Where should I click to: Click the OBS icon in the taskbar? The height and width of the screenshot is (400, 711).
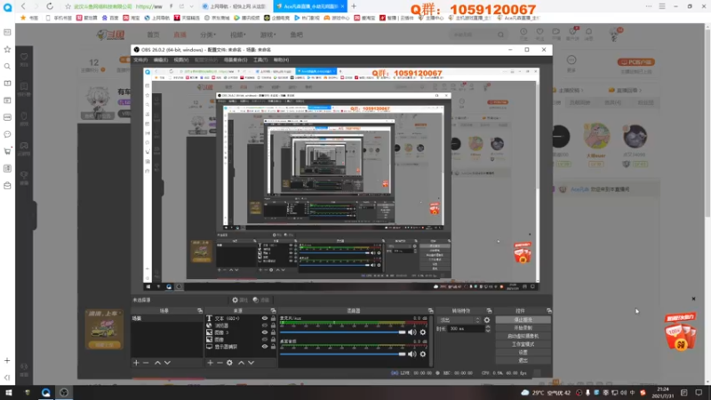pos(64,393)
